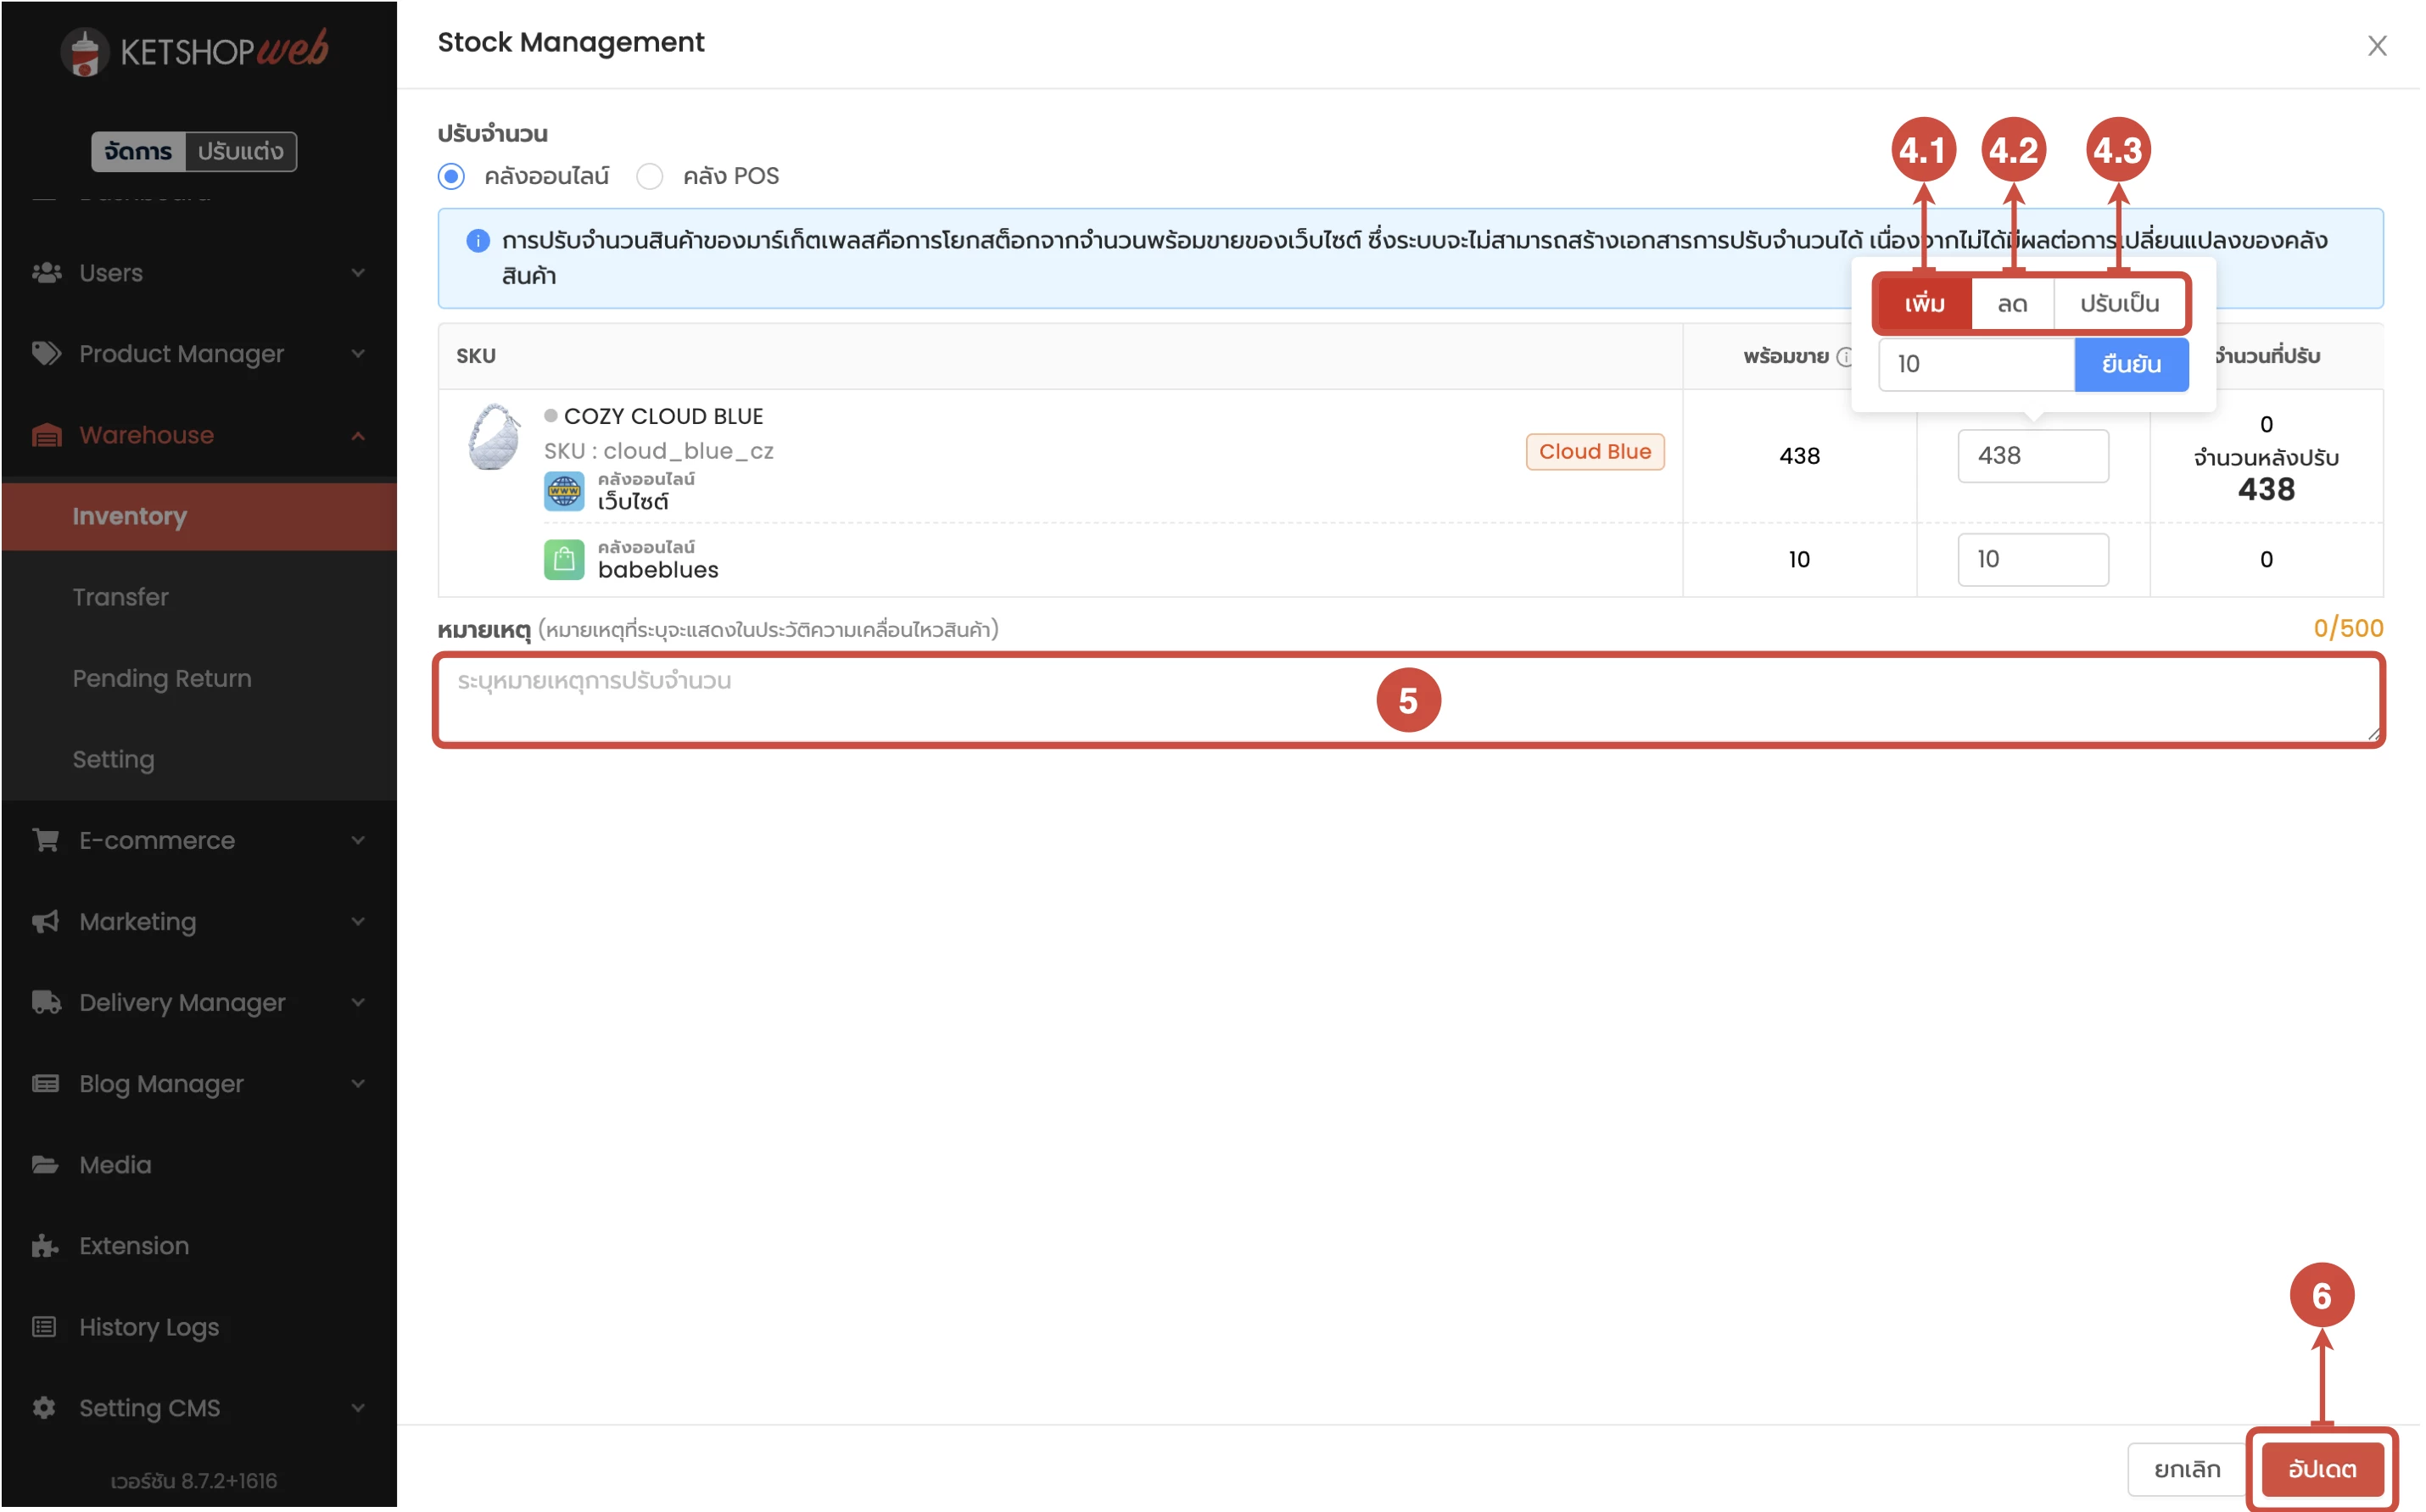Click the Delivery Manager truck icon

tap(46, 1004)
